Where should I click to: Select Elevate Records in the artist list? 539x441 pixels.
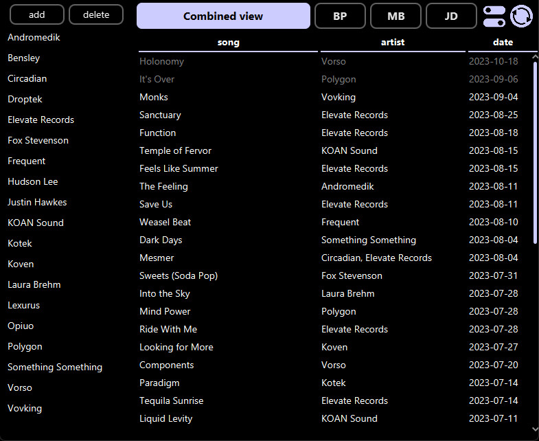click(x=41, y=120)
